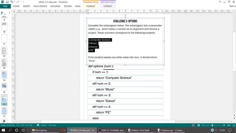Screen dimensions: 236x133
Task: Switch to OBS 21.1.0 on taskbar
Action: click(x=111, y=130)
